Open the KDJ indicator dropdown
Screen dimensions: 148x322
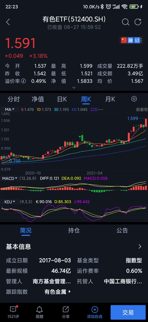10,202
